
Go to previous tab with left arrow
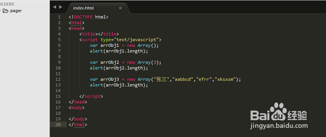coord(55,7)
